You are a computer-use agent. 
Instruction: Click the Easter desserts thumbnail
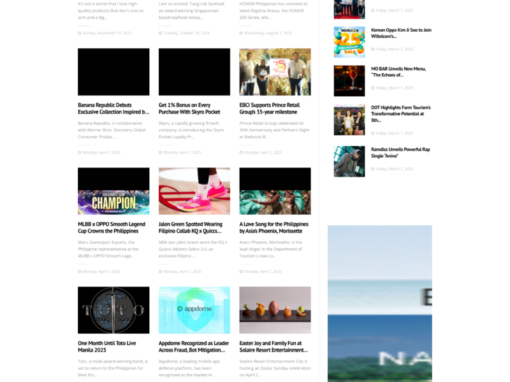click(275, 310)
